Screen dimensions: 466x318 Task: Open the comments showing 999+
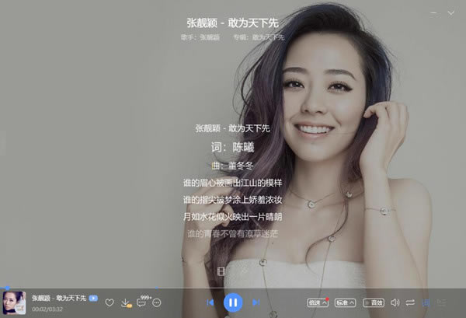(x=144, y=302)
